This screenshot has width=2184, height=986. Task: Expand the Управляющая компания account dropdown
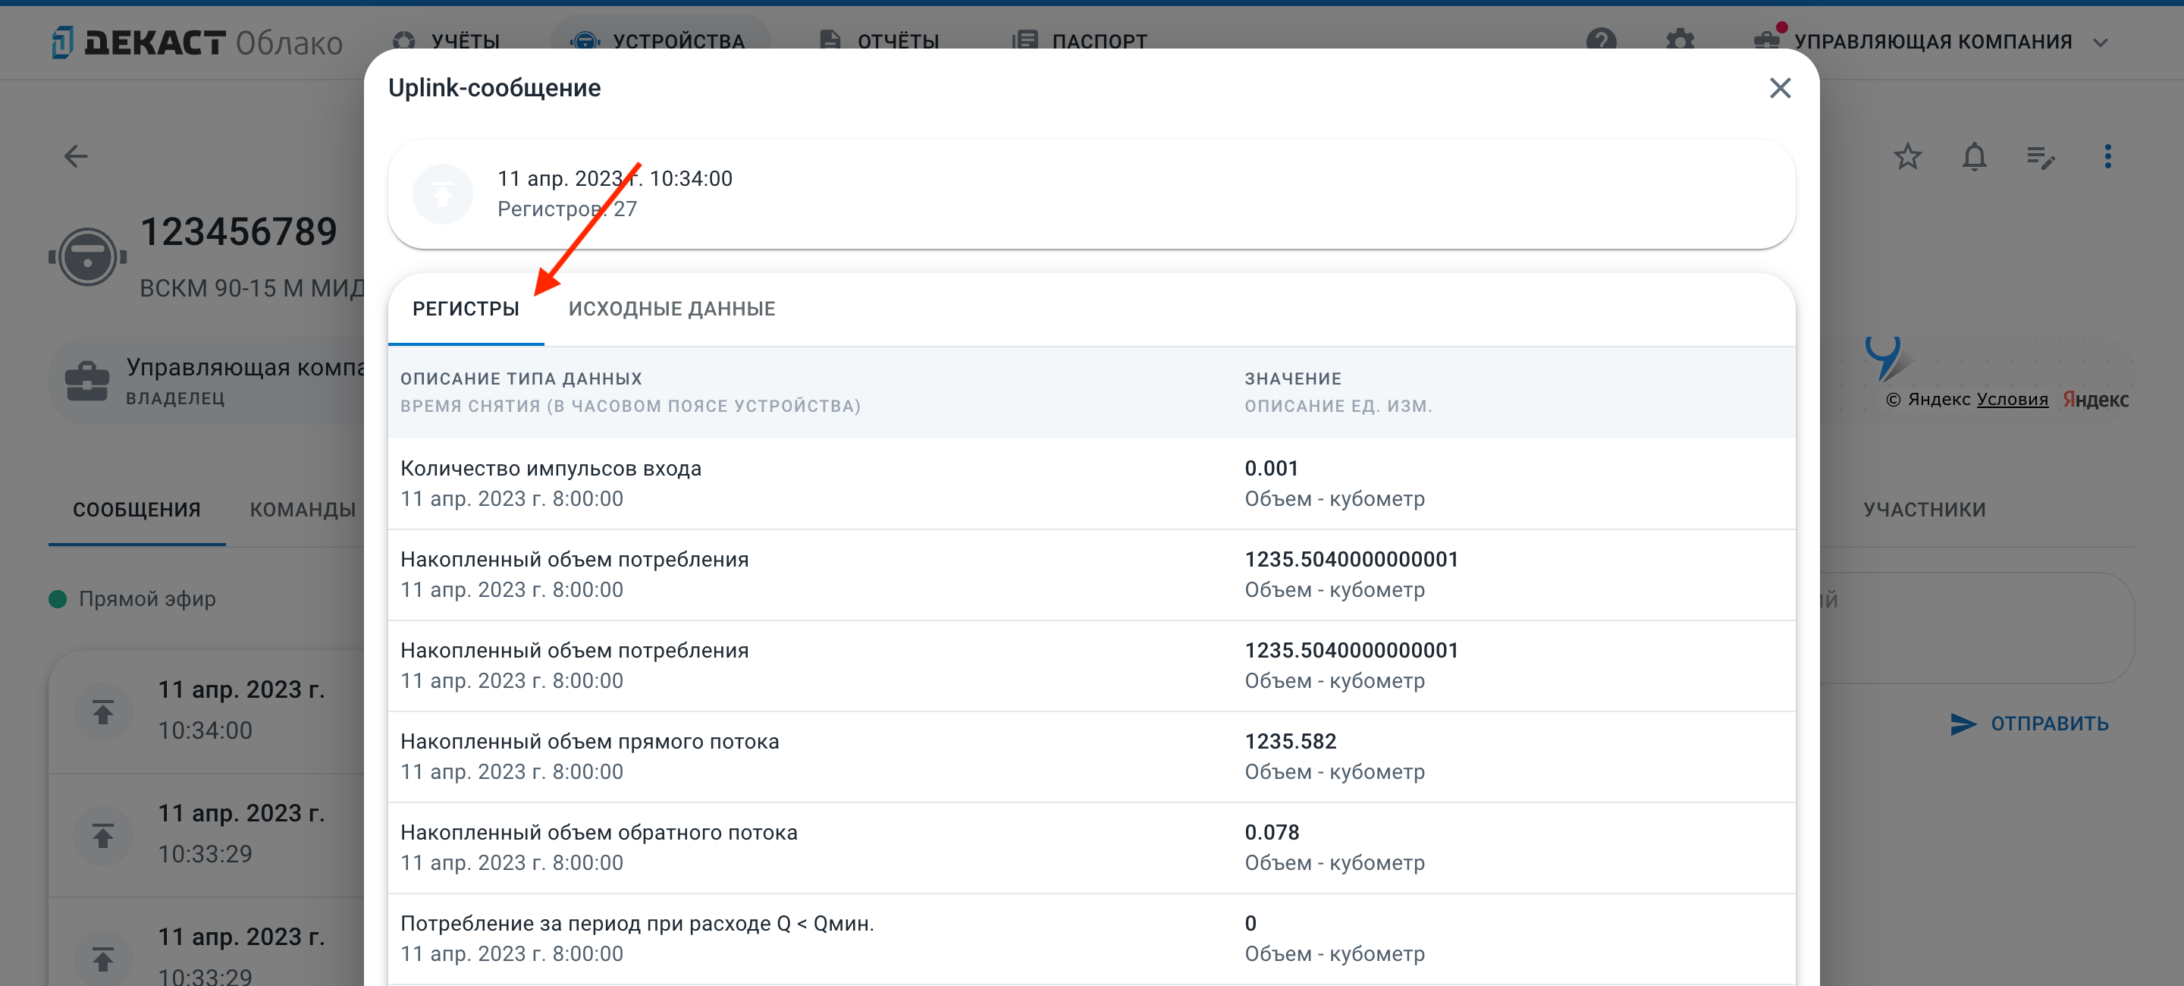pos(1931,41)
